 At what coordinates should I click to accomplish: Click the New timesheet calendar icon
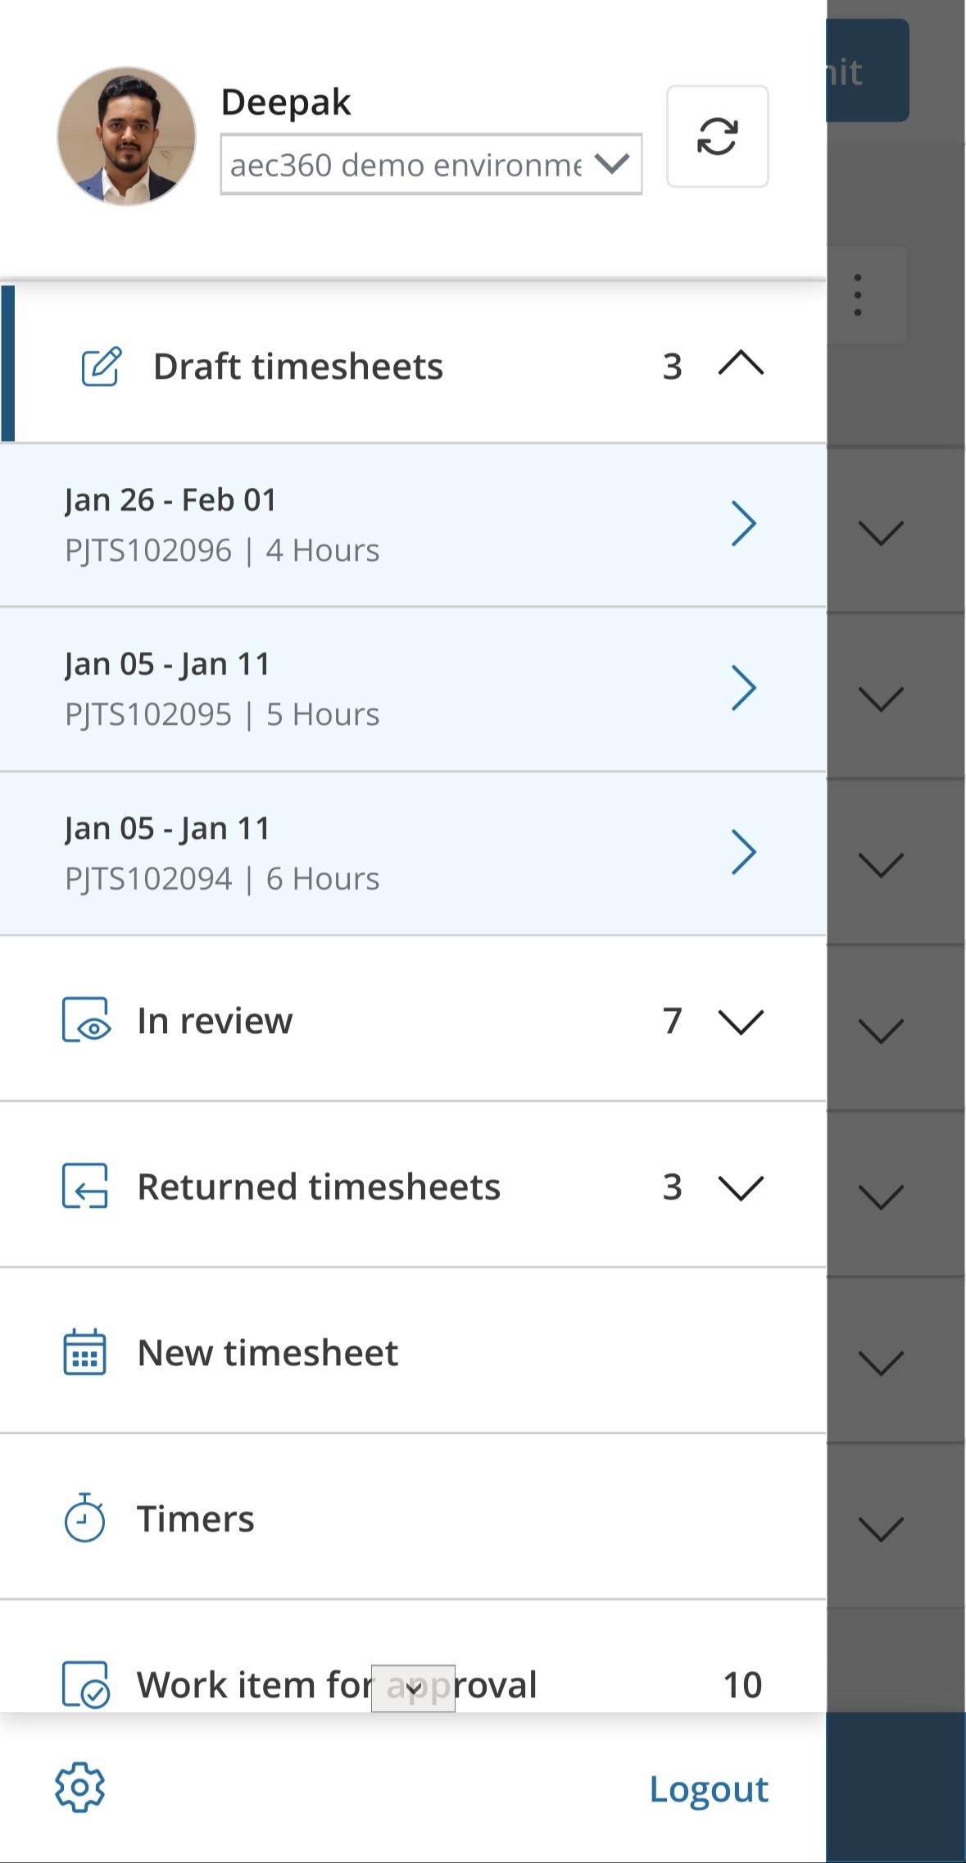coord(85,1353)
